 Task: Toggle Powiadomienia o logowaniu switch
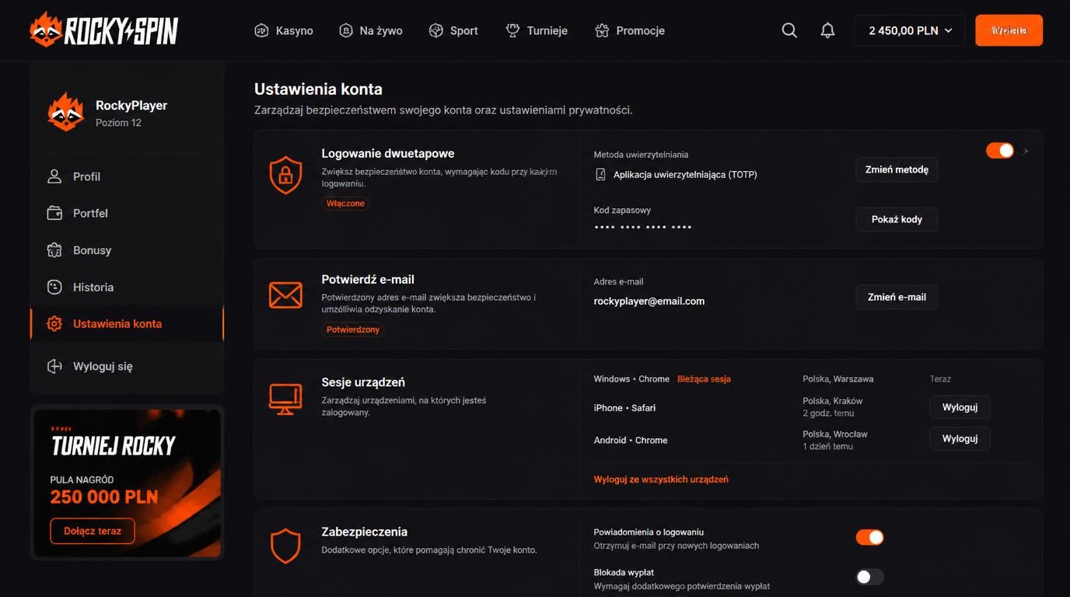[x=870, y=537]
